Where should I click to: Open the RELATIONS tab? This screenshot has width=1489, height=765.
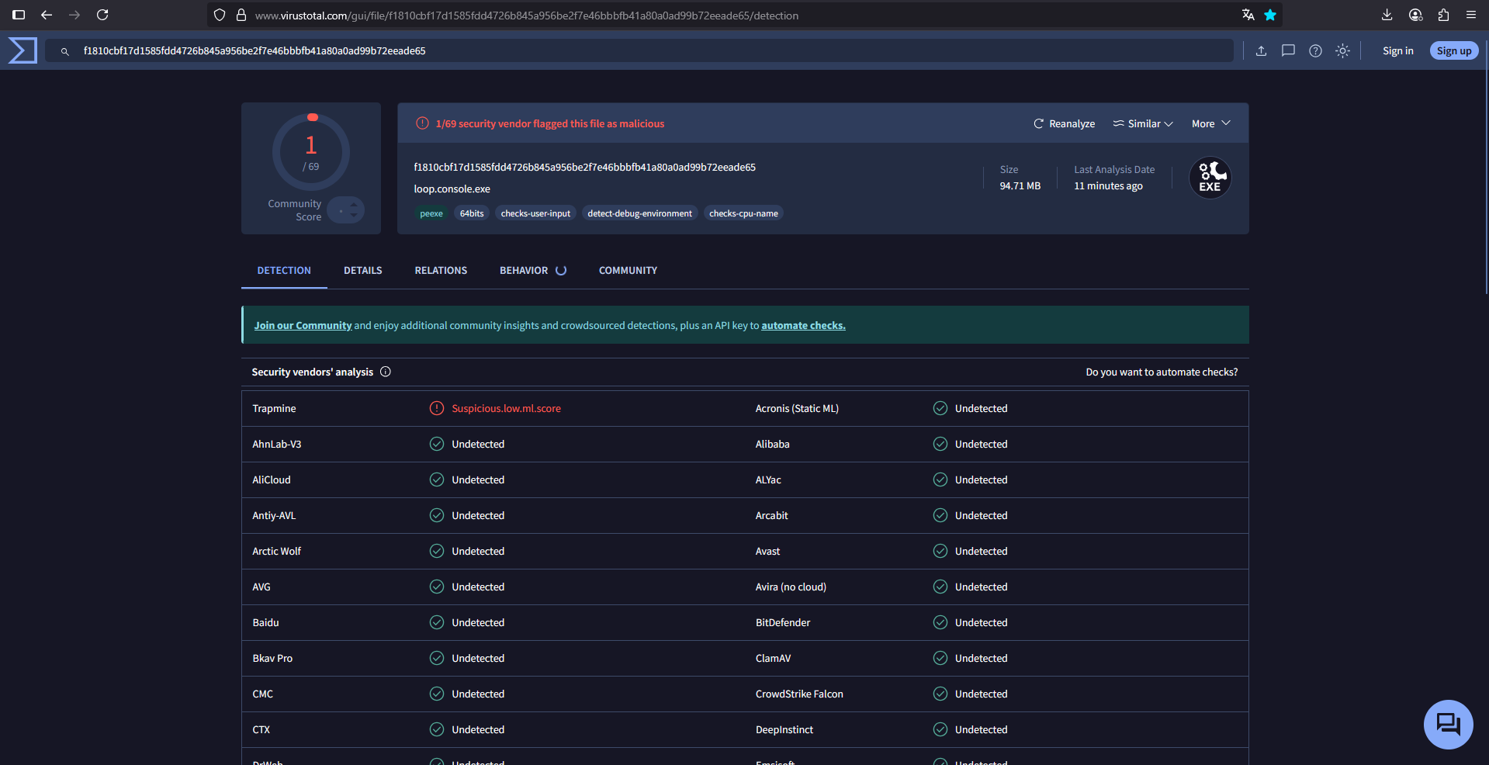click(x=441, y=270)
